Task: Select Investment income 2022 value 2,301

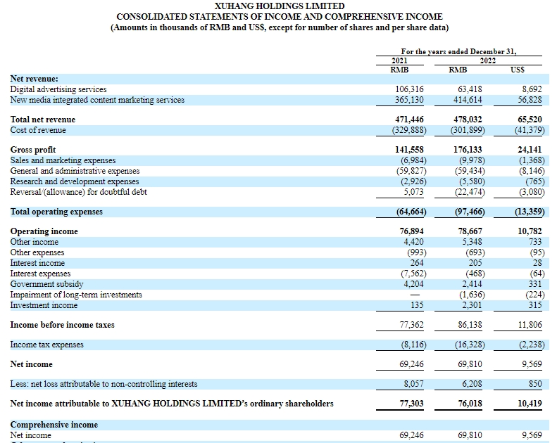Action: [x=472, y=305]
